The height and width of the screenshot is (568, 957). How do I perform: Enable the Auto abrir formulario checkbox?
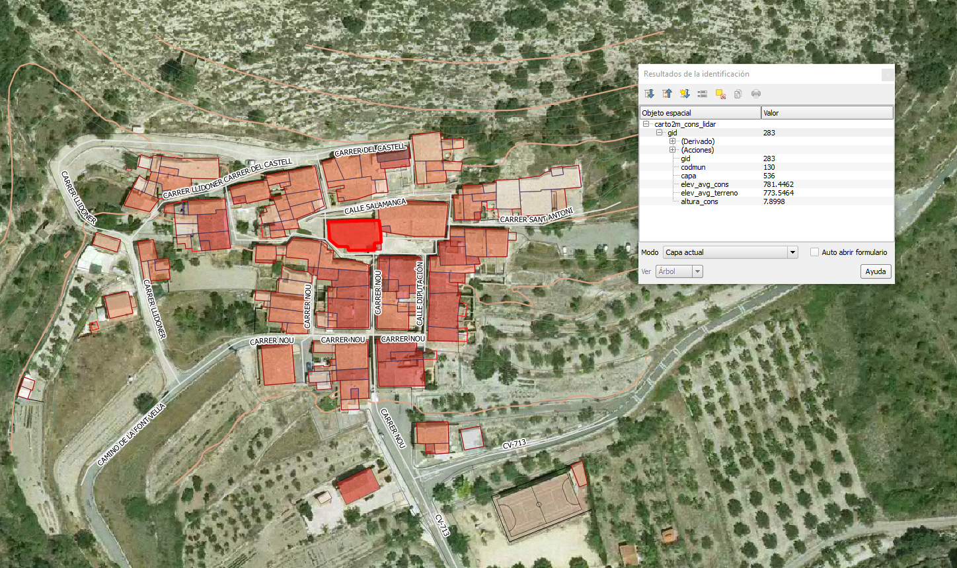point(815,252)
